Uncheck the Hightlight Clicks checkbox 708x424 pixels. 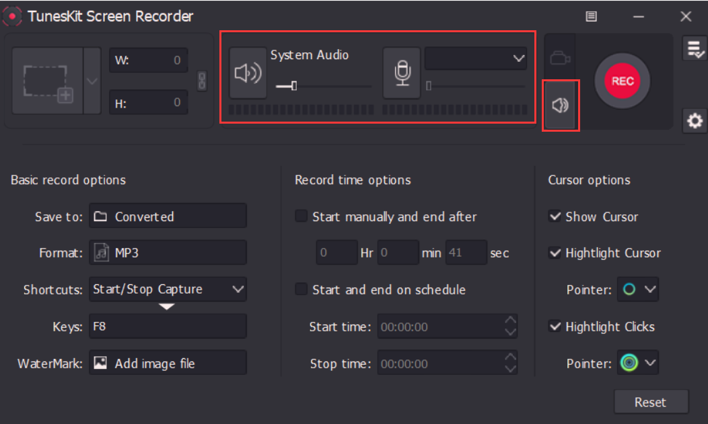point(555,326)
